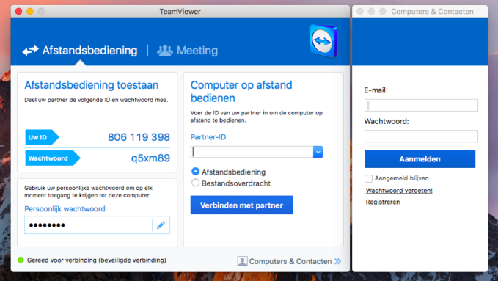The width and height of the screenshot is (498, 281).
Task: Select the Bestandsoverdracht radio option
Action: [195, 183]
